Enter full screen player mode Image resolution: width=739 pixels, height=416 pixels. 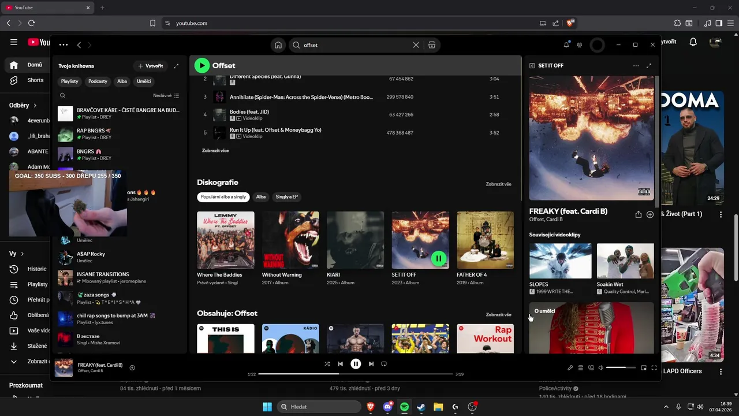654,368
